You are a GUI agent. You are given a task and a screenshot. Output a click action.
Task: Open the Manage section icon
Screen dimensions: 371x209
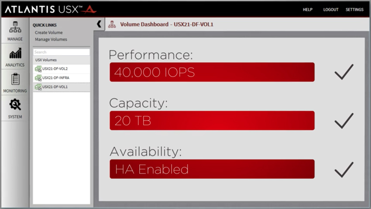pyautogui.click(x=15, y=27)
